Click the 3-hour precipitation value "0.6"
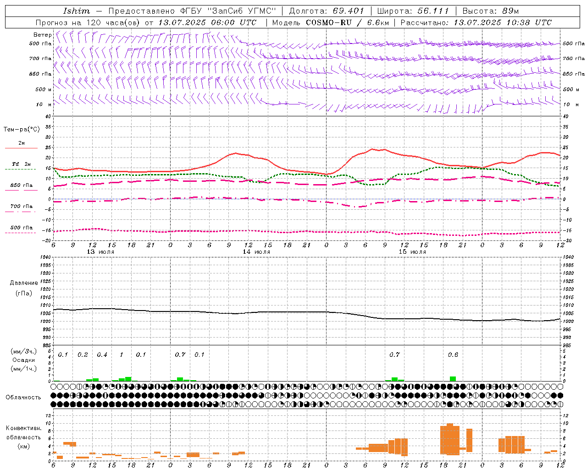587x469 pixels. [453, 355]
